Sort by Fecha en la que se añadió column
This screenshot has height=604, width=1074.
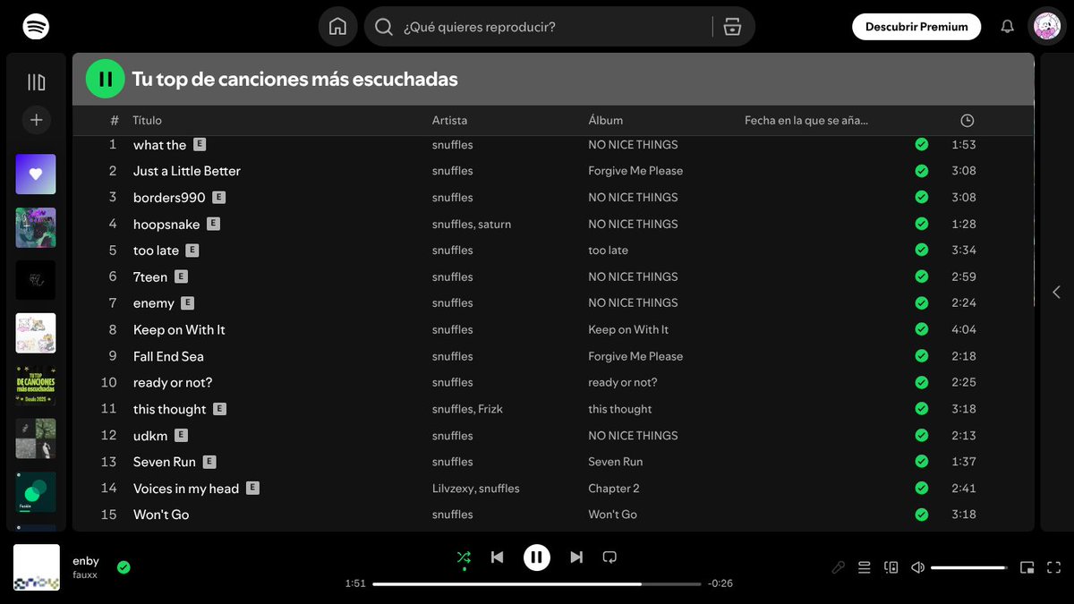tap(806, 121)
